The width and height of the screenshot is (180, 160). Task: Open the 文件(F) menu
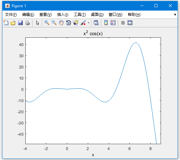tap(11, 15)
